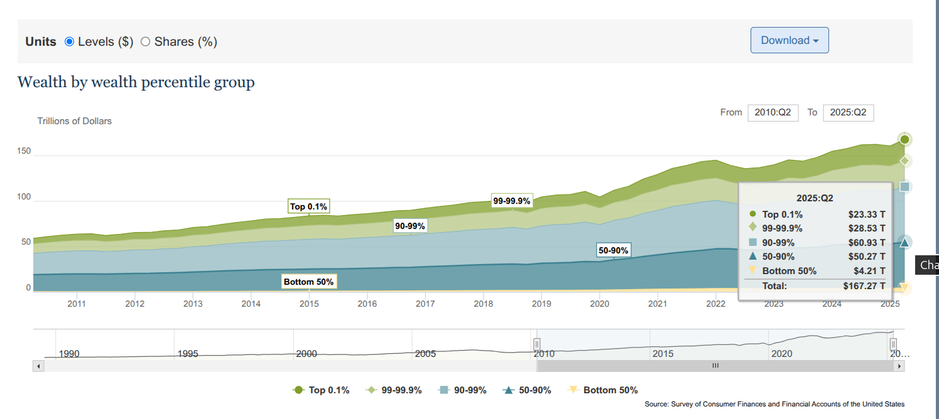The image size is (939, 419).
Task: Select the Shares (%) units radio button
Action: [146, 42]
